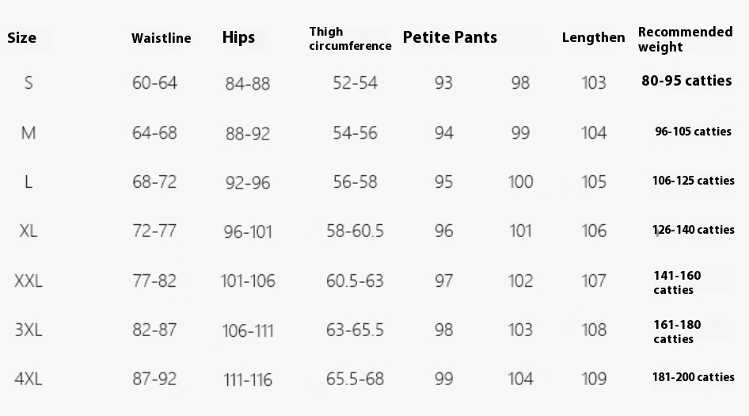
Task: Select the Lengthen column header
Action: (x=593, y=38)
